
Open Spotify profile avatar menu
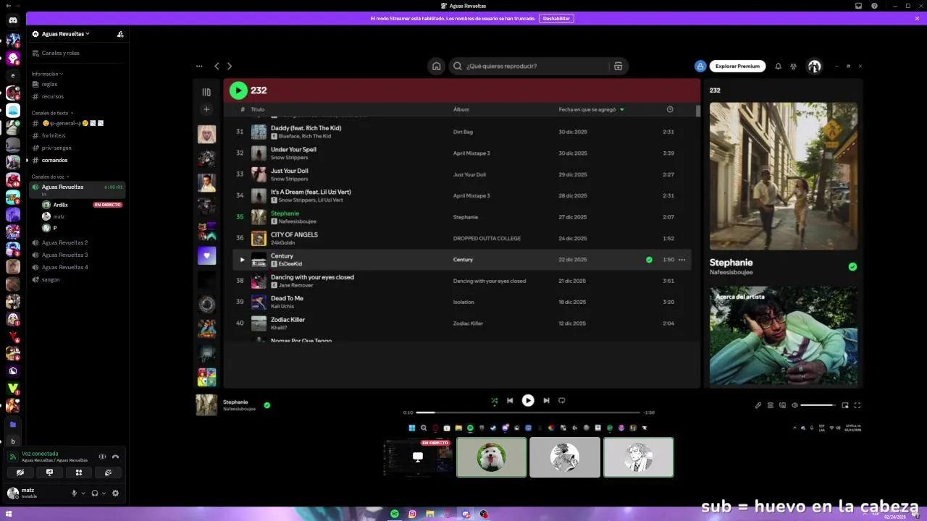click(814, 66)
